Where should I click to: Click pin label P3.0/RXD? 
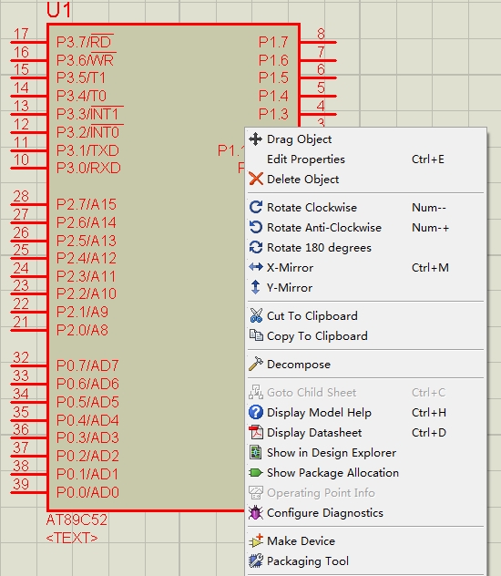88,168
